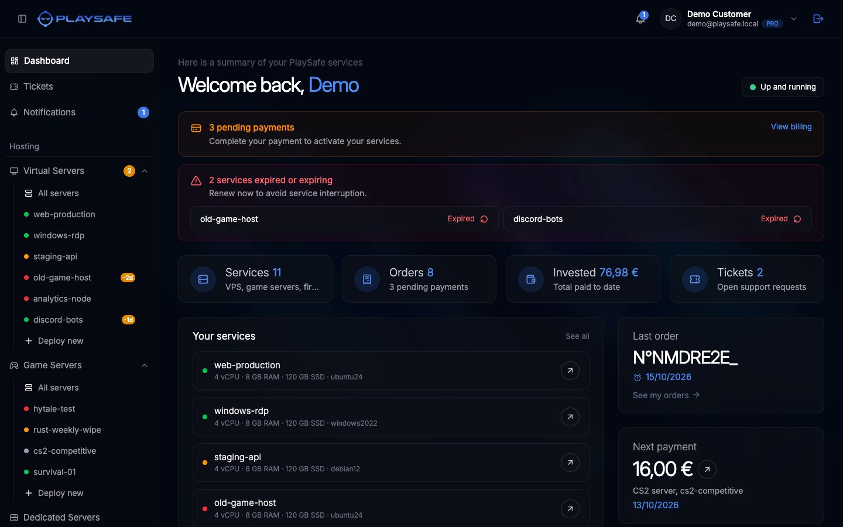Click the expiring services warning triangle
This screenshot has width=843, height=527.
[x=196, y=180]
